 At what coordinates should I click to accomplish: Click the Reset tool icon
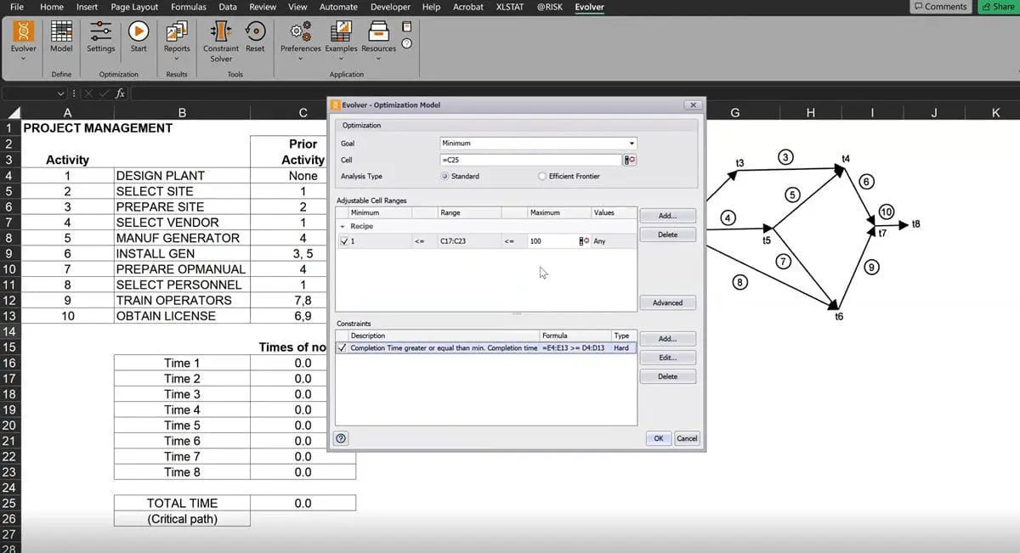[255, 37]
